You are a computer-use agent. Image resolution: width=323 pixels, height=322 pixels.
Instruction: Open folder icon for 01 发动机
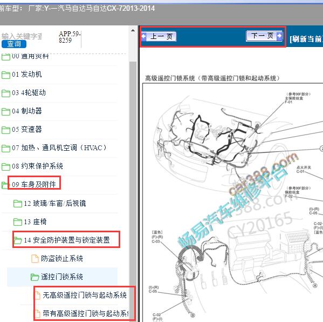[6, 75]
